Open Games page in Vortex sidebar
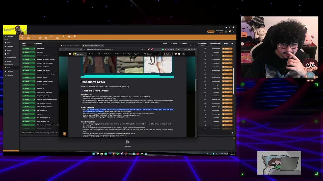Image resolution: width=323 pixels, height=181 pixels. (x=9, y=50)
